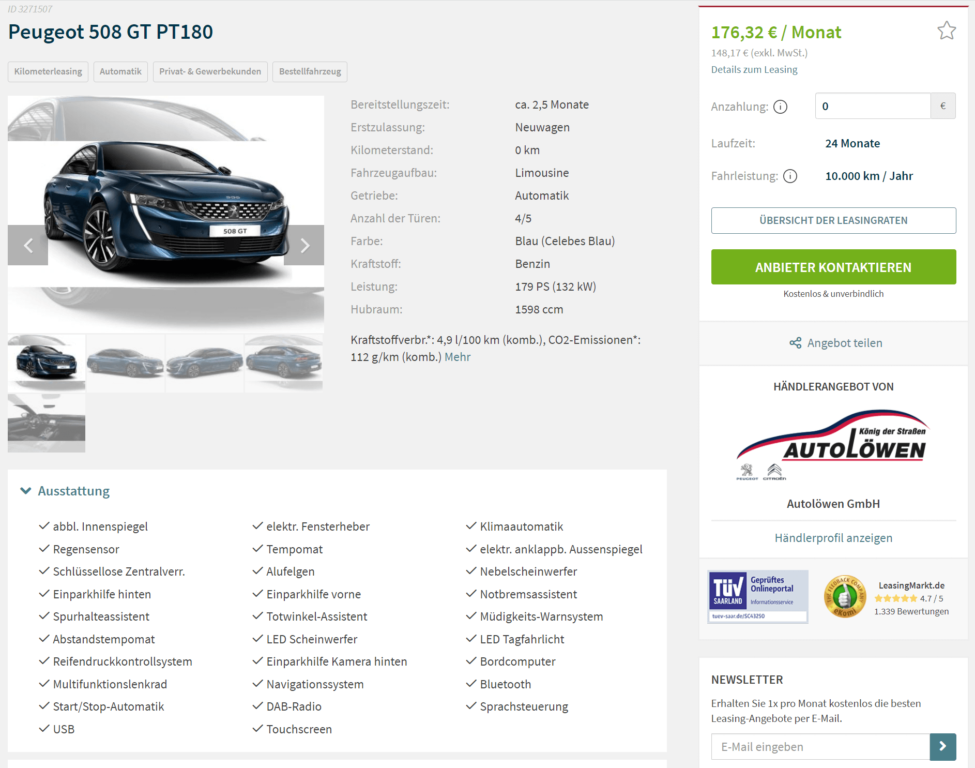Click 1.339 Bewertungen text
Viewport: 975px width, 768px height.
coord(911,611)
